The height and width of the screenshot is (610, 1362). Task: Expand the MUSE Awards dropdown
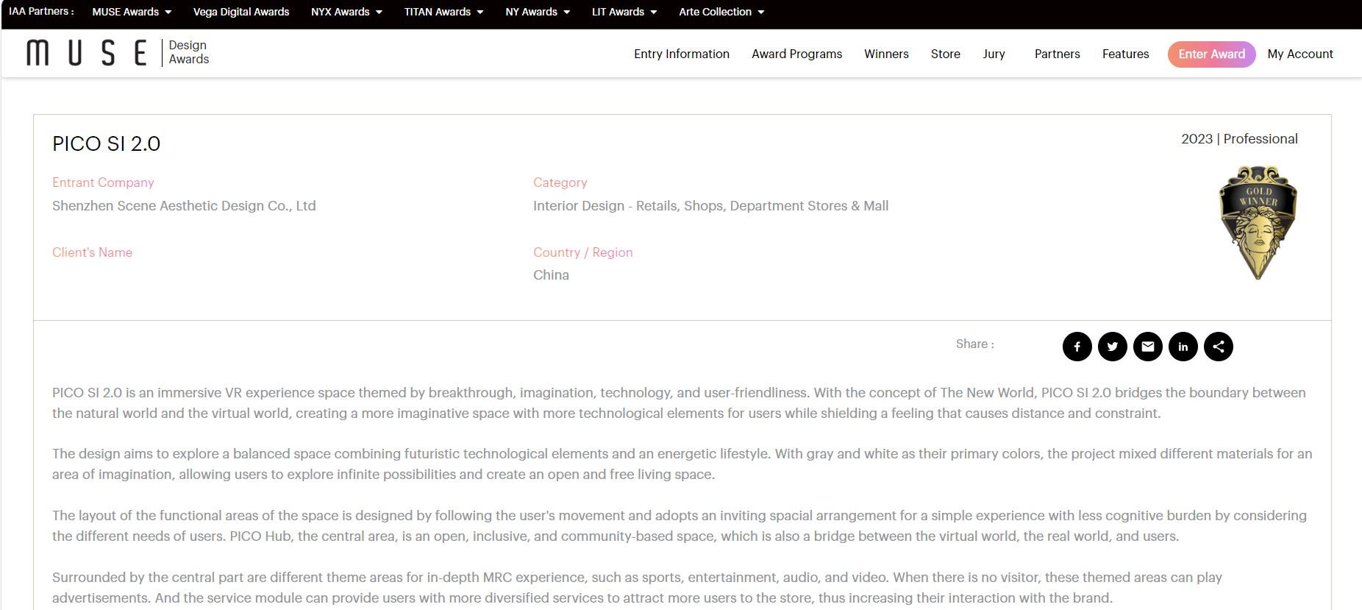point(132,12)
